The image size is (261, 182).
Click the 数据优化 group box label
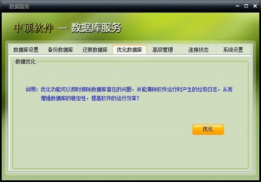(x=26, y=61)
